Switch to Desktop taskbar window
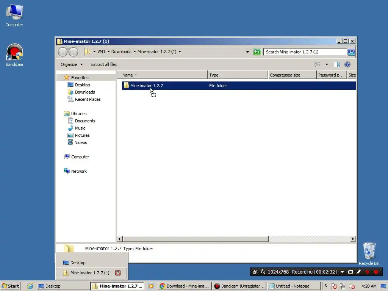388x291 pixels. pyautogui.click(x=63, y=286)
